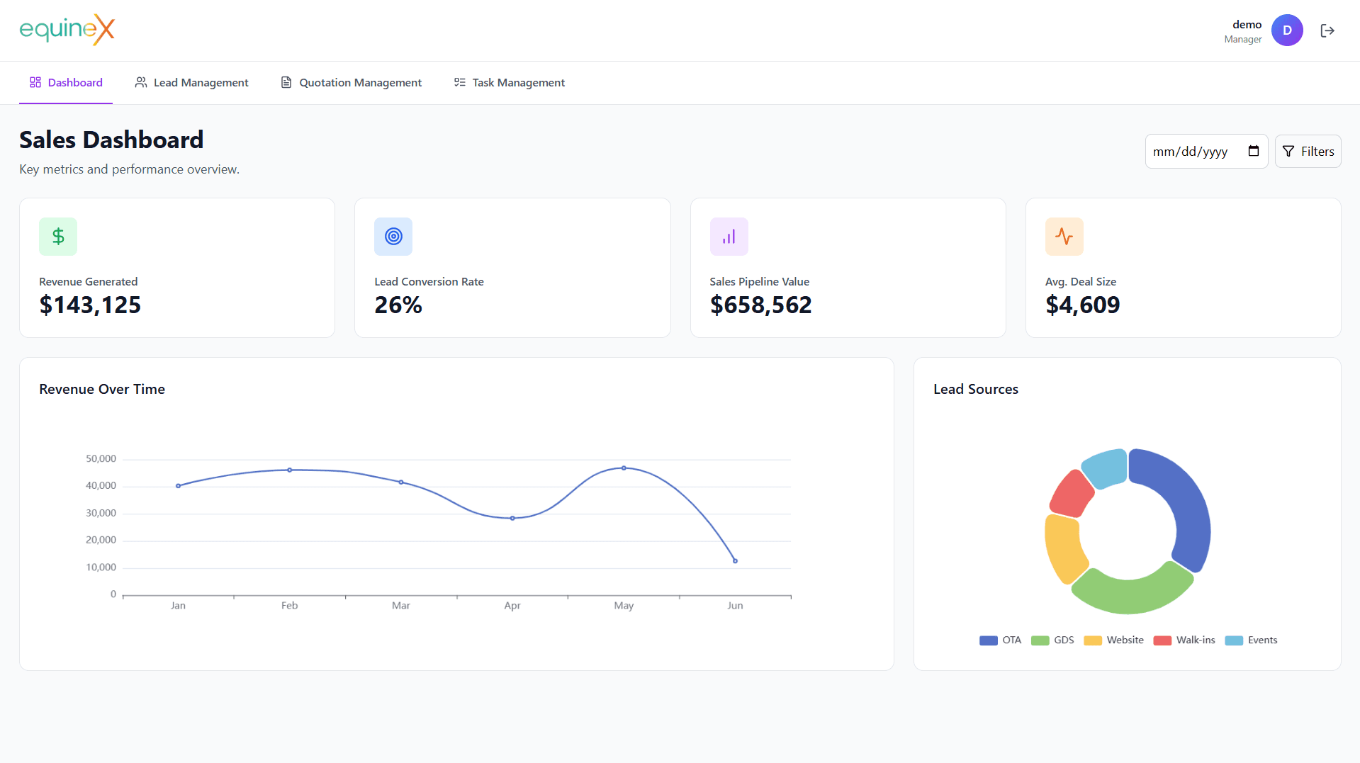This screenshot has width=1360, height=763.
Task: Select the light blue Events donut segment
Action: pos(1107,468)
